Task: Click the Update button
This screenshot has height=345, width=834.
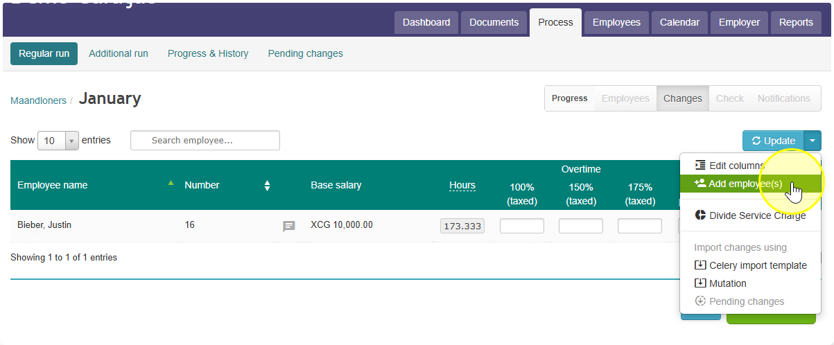Action: pos(773,141)
